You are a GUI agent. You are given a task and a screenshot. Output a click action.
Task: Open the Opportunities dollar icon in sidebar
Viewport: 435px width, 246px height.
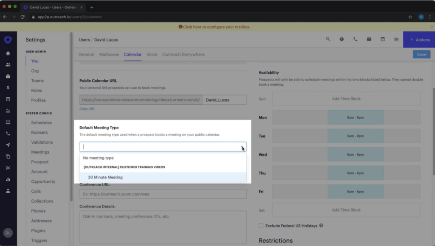[8, 87]
